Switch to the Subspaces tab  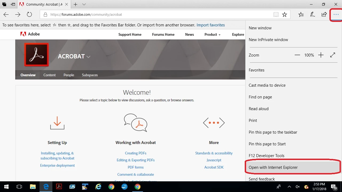[90, 75]
